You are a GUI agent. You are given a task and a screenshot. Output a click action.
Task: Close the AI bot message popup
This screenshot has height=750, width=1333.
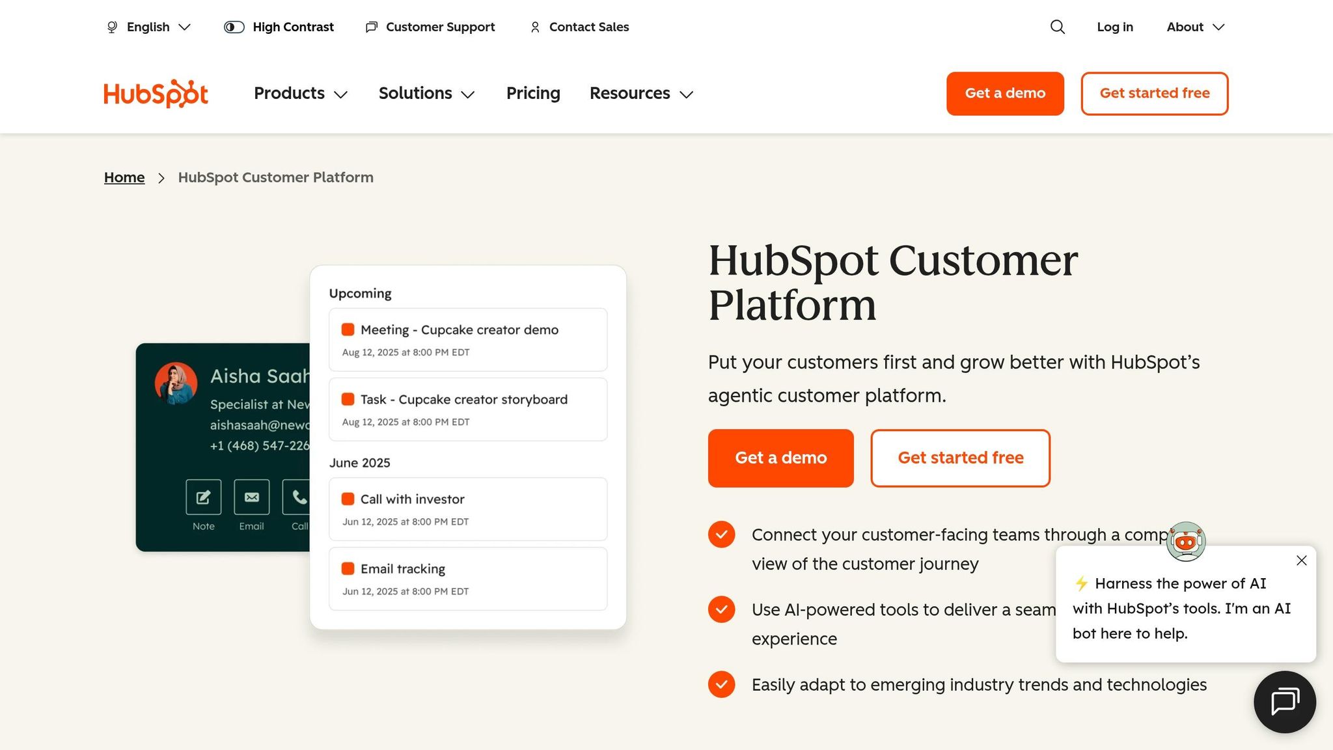coord(1301,561)
